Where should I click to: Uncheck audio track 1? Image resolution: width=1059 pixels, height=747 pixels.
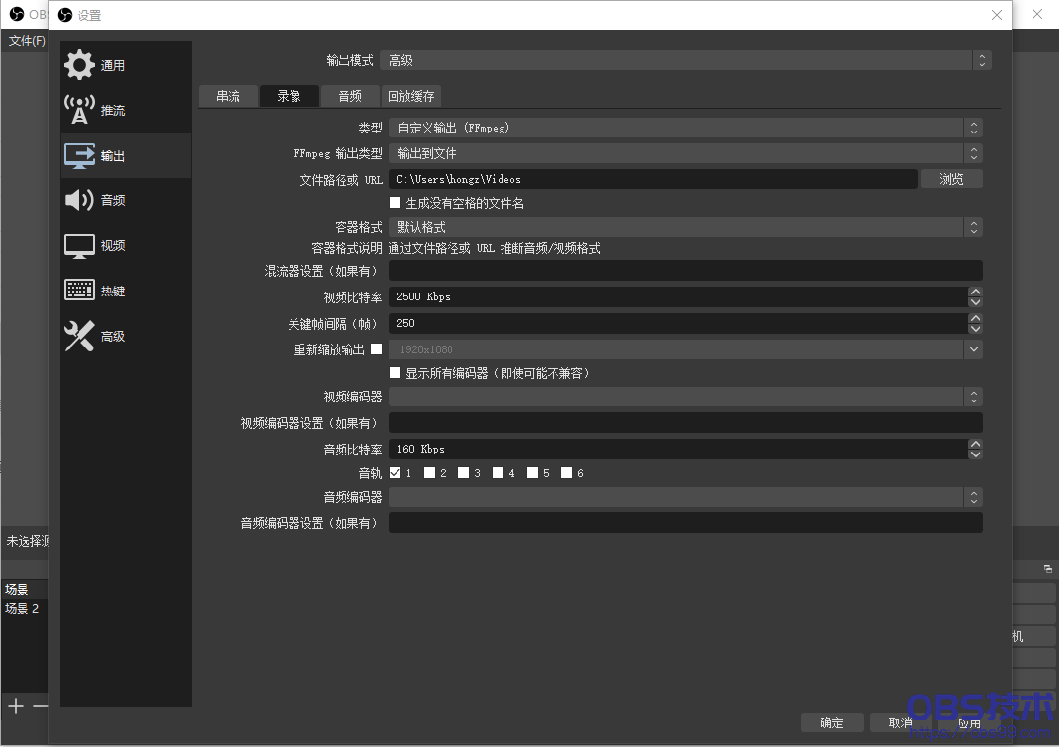396,473
